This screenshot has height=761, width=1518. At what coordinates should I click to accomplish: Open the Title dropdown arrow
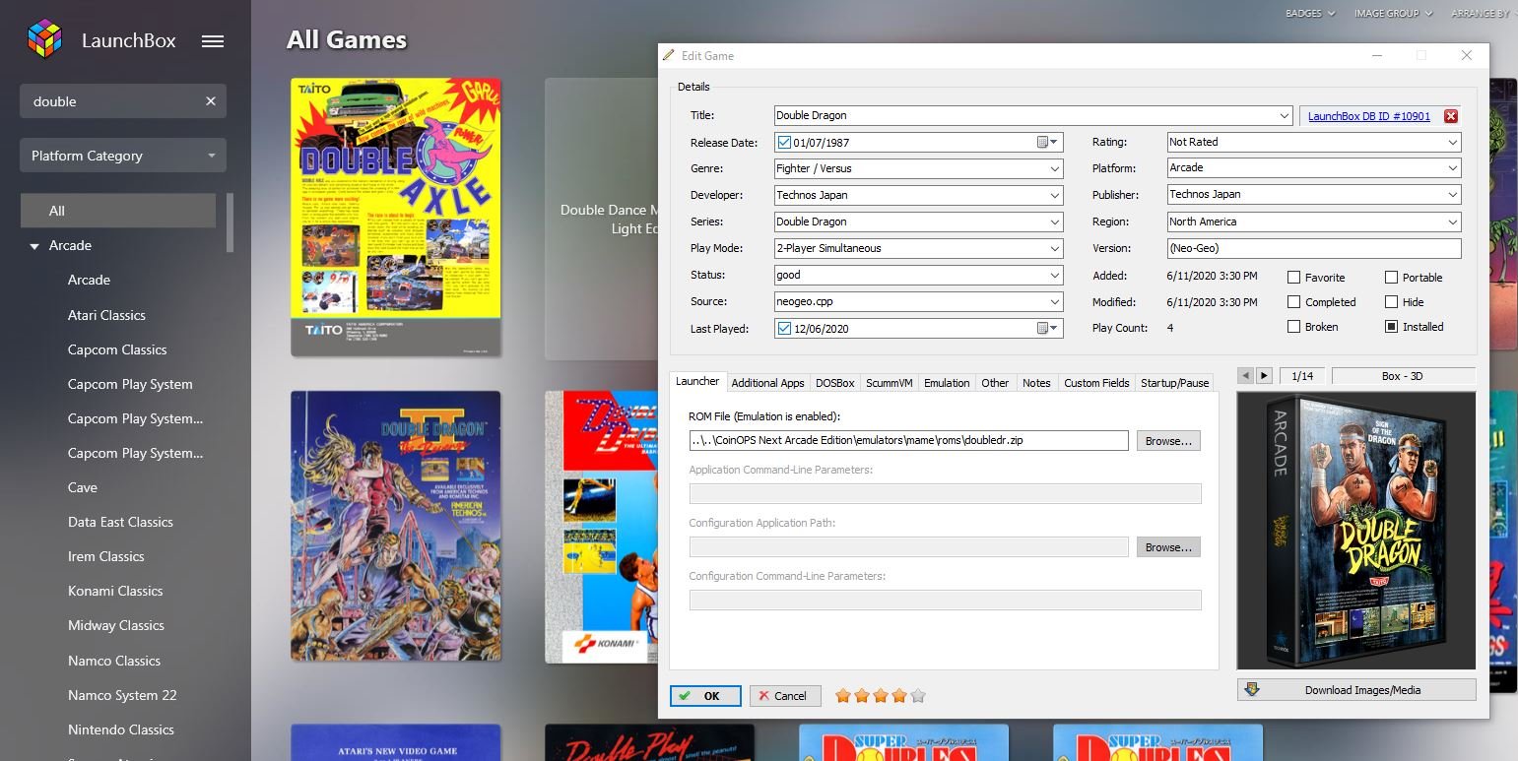tap(1285, 116)
